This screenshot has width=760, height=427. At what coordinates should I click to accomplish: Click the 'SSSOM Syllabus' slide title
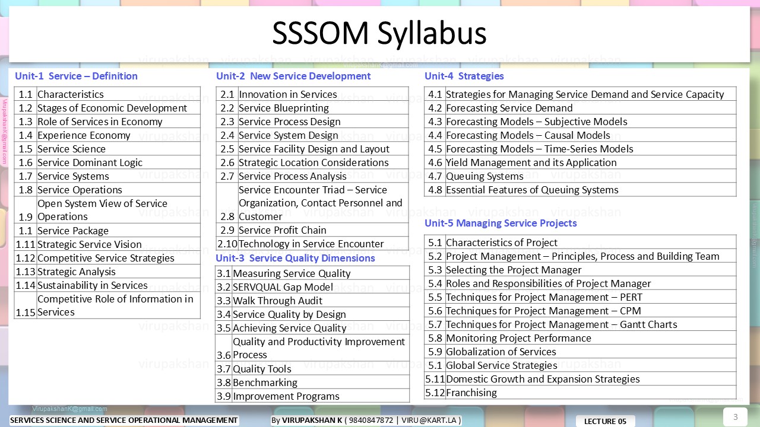(x=379, y=34)
